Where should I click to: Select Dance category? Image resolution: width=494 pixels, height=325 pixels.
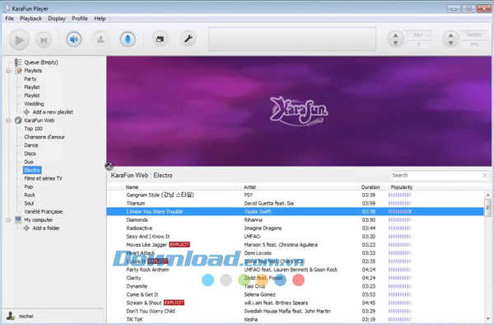pos(31,145)
